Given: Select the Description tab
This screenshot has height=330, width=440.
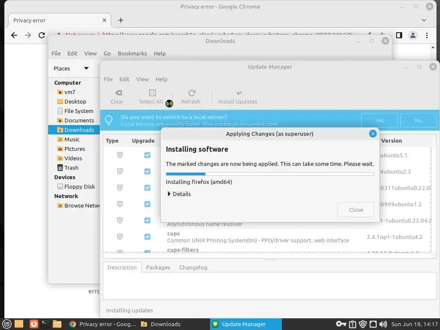Looking at the screenshot, I should pos(122,267).
